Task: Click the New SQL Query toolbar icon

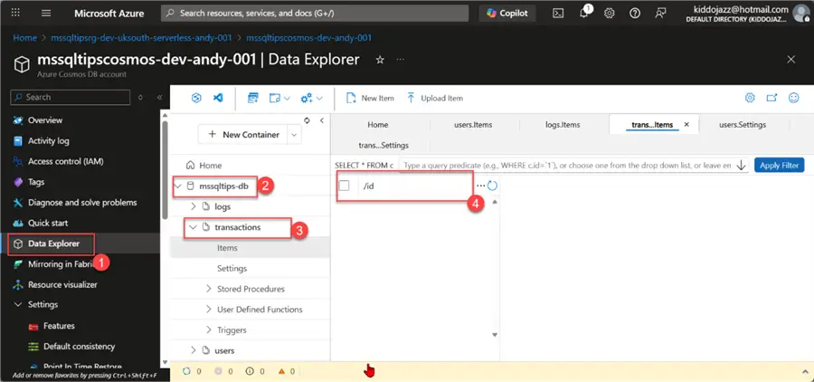Action: click(253, 98)
